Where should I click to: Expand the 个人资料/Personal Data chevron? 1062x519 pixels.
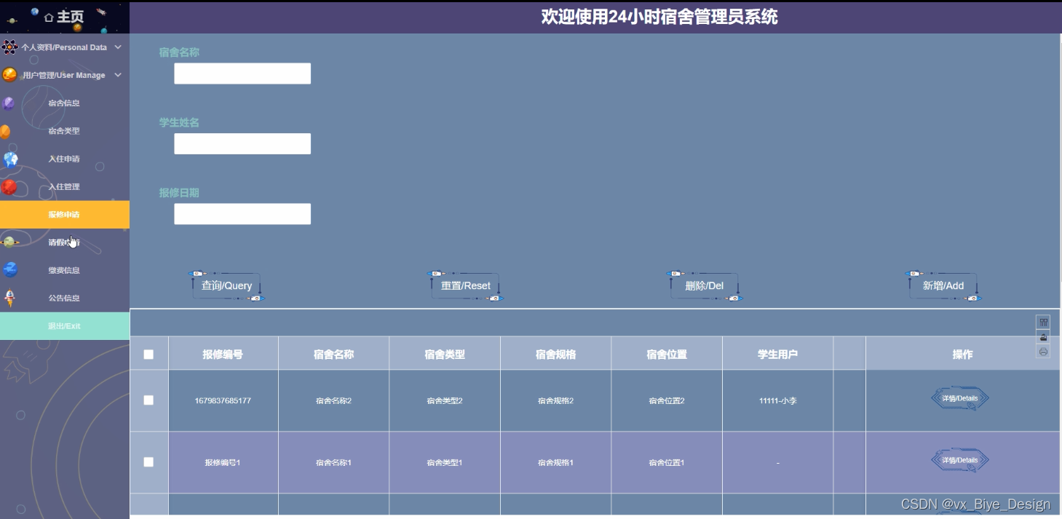(118, 47)
